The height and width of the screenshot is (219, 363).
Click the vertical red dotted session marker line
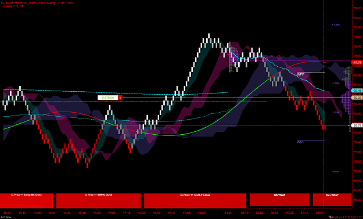pyautogui.click(x=323, y=104)
